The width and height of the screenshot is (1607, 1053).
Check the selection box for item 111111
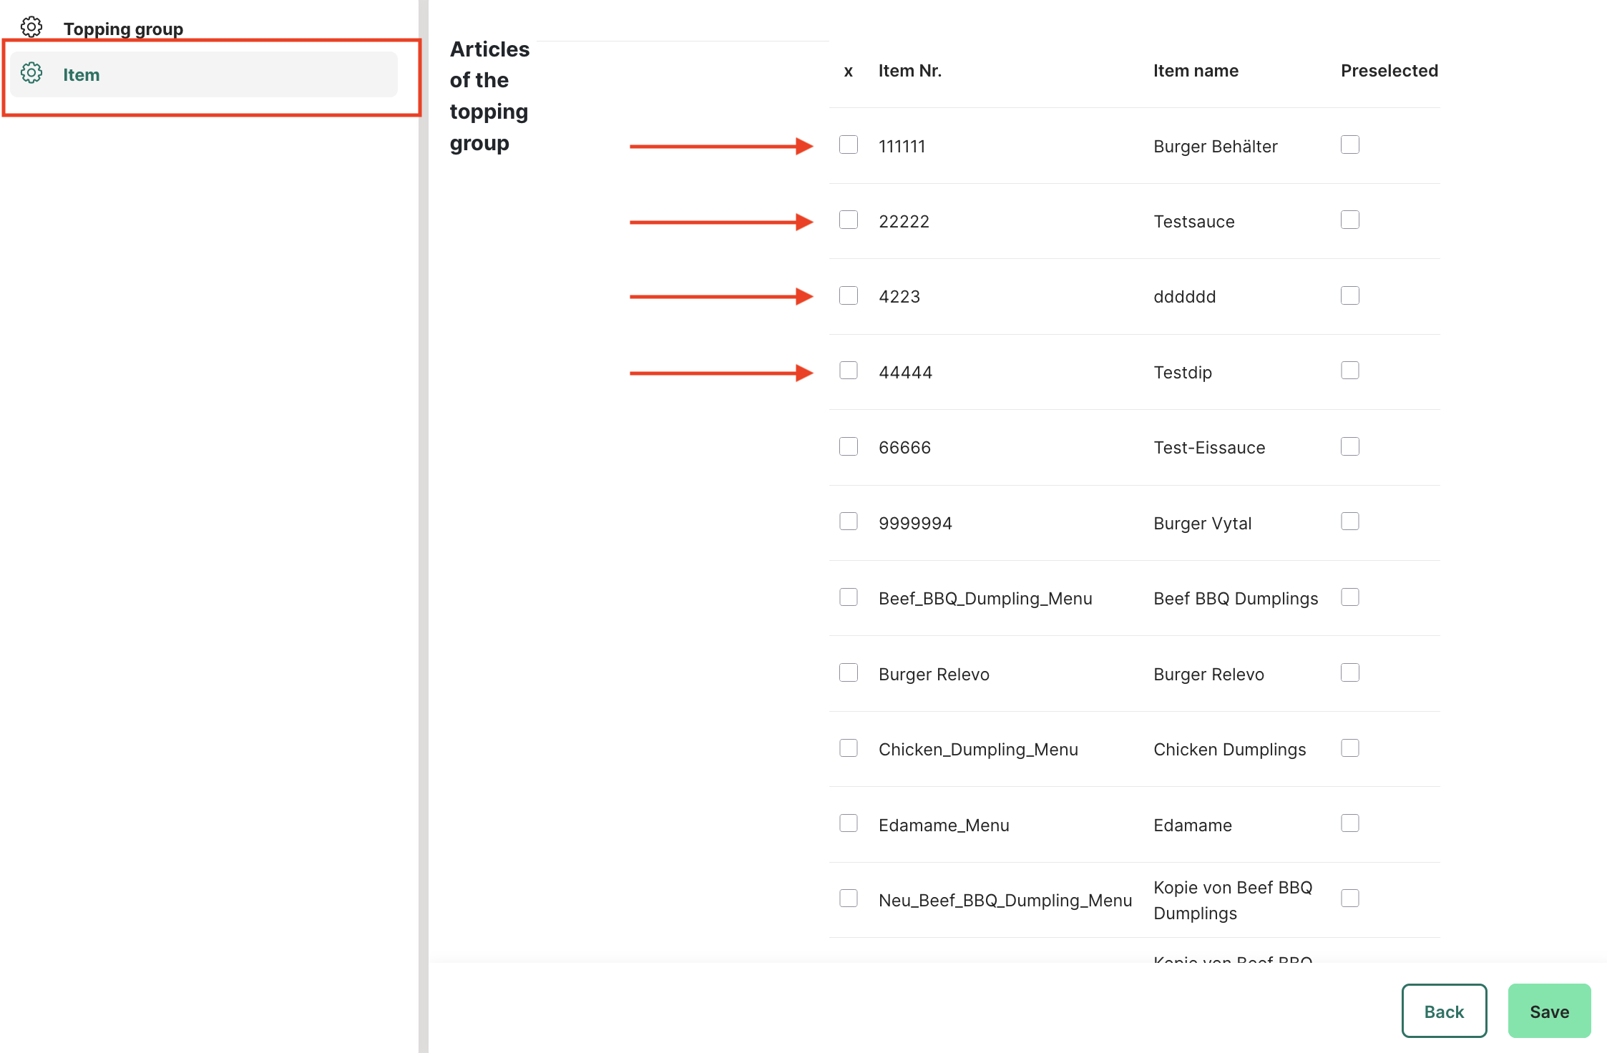(x=849, y=145)
